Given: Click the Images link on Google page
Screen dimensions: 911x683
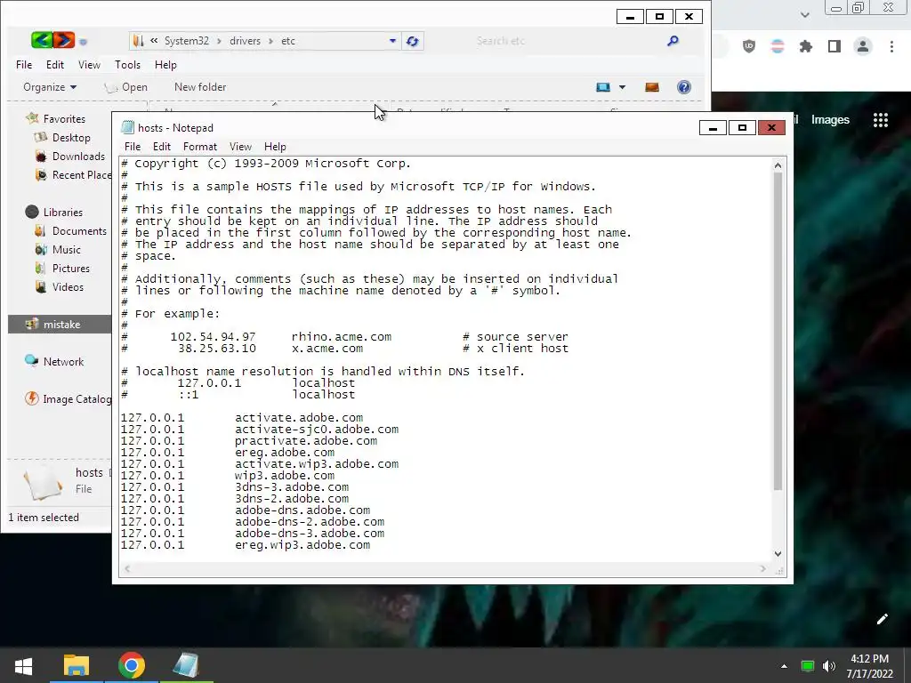Looking at the screenshot, I should (x=830, y=120).
